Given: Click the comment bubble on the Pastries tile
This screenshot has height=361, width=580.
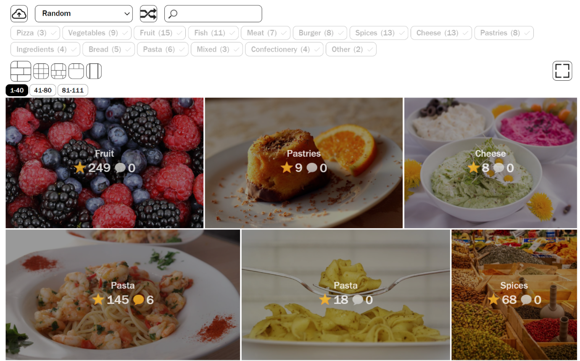Looking at the screenshot, I should [x=312, y=168].
